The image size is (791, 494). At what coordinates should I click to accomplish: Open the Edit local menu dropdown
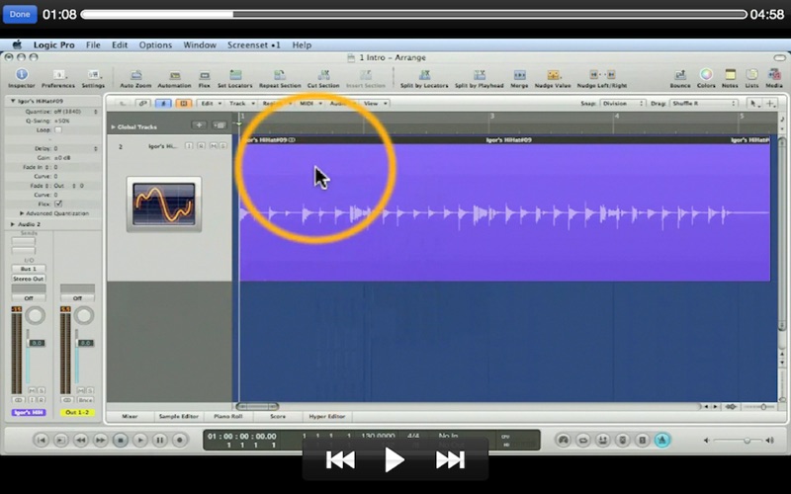(212, 104)
